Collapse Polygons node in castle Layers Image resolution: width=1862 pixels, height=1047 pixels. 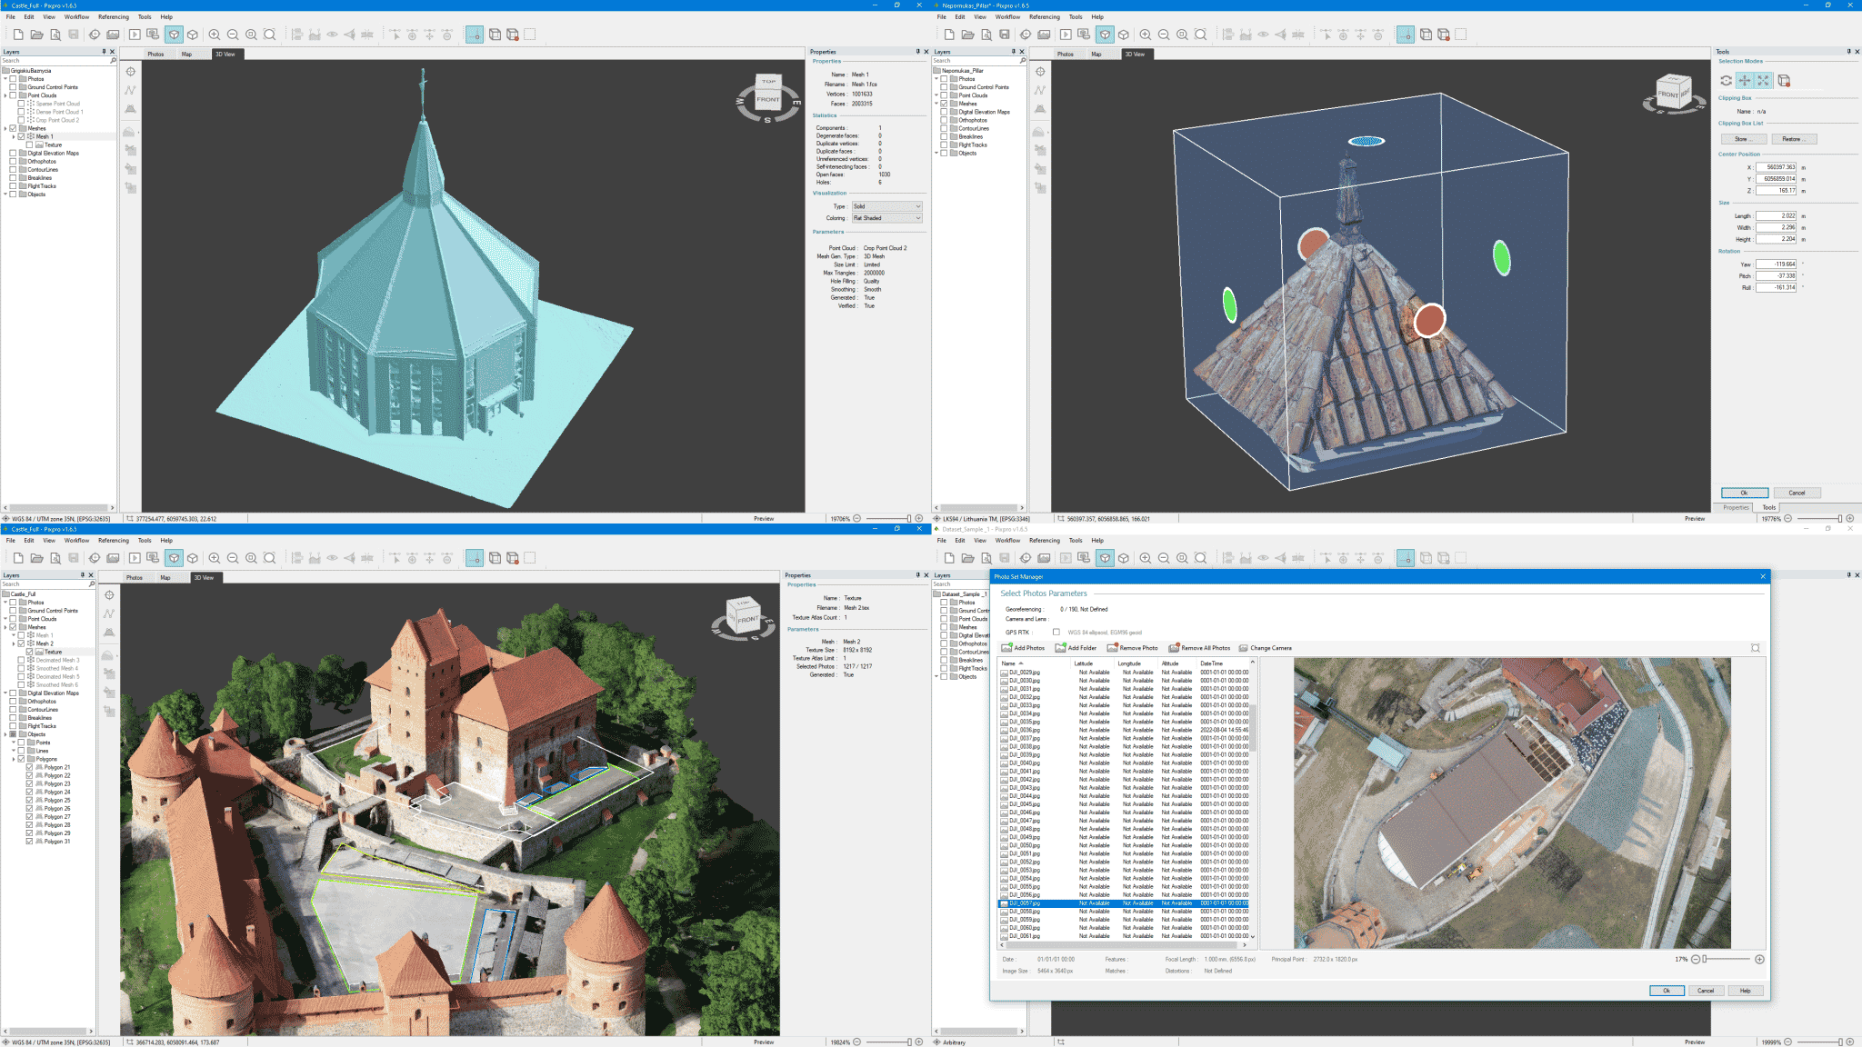[14, 759]
